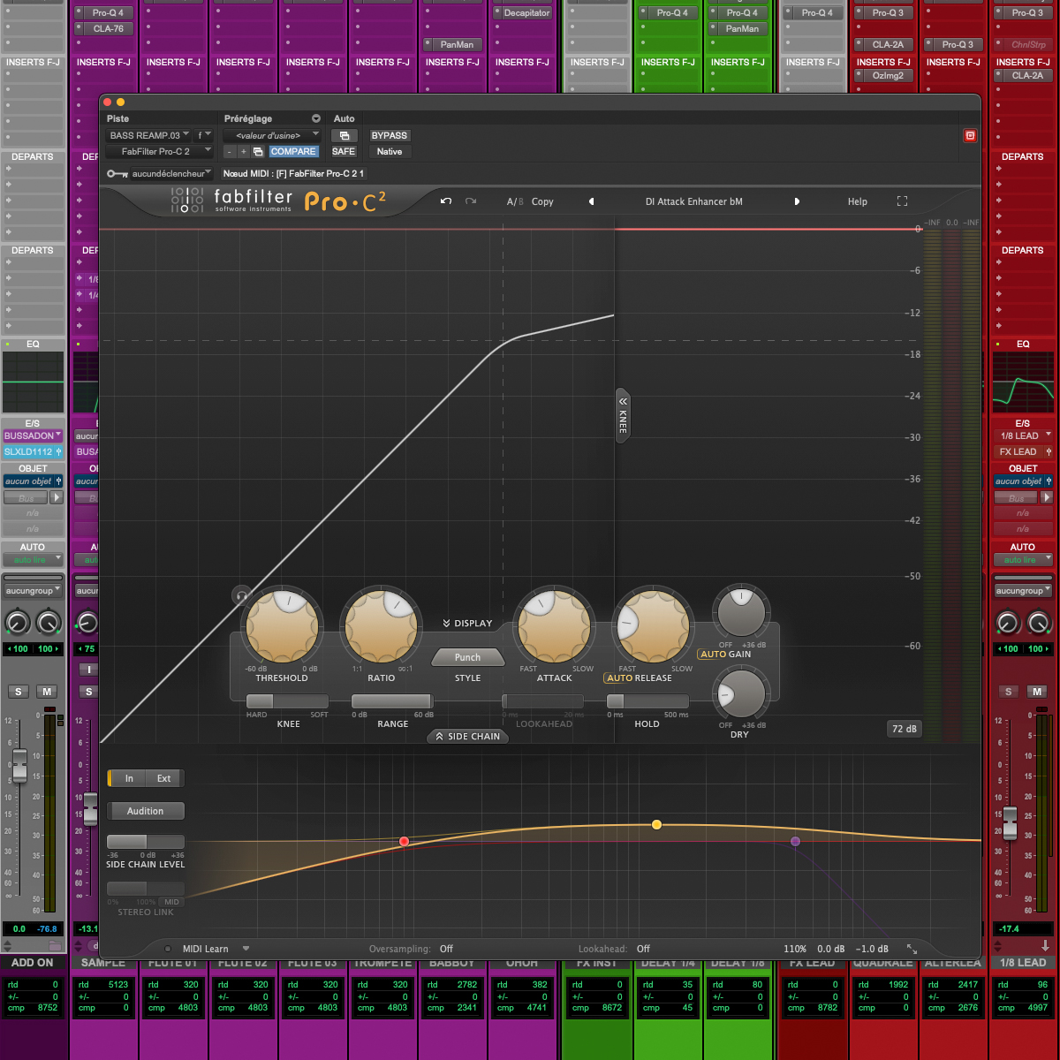Open the plugin automation enable dialog icon

pyautogui.click(x=344, y=135)
